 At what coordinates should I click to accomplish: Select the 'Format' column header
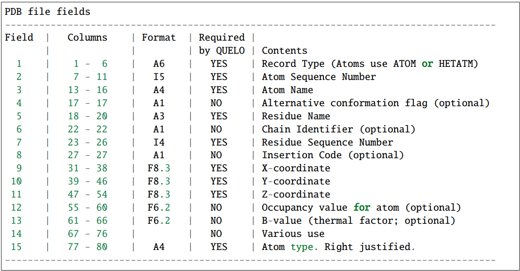159,37
